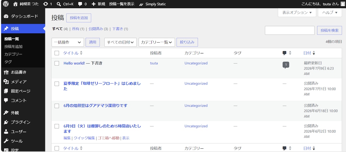Check the 珈琲ゼリーフロート post checkbox
This screenshot has height=152, width=346.
tap(57, 84)
